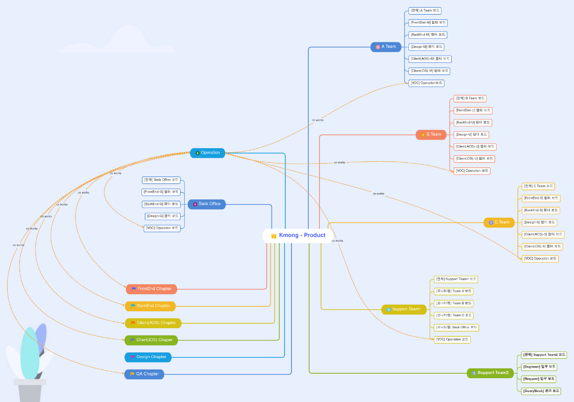Select the [모니터링] Team C 보드 node
The width and height of the screenshot is (574, 402).
click(454, 315)
